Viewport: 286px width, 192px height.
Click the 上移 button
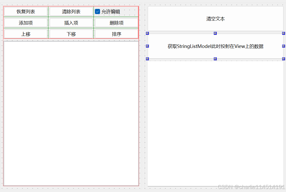[x=26, y=34]
